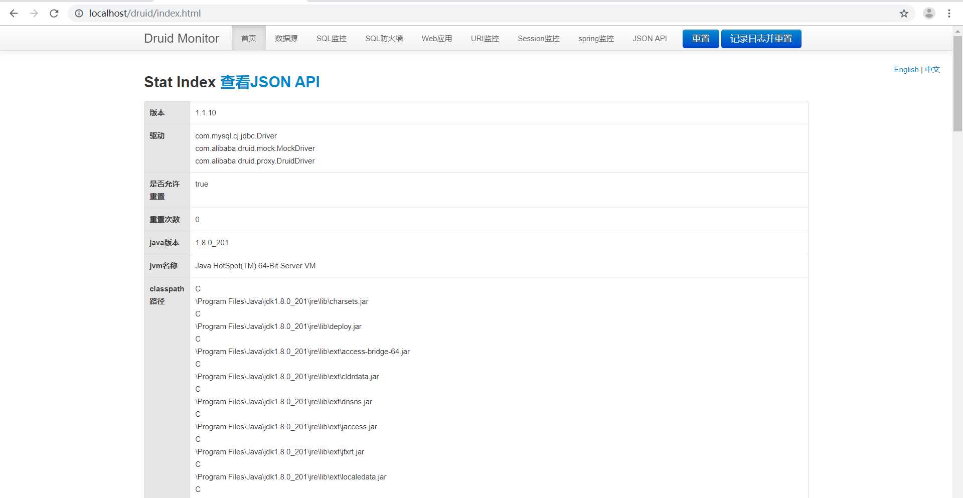Click the deploy.jar classpath line
This screenshot has height=498, width=963.
(x=278, y=326)
